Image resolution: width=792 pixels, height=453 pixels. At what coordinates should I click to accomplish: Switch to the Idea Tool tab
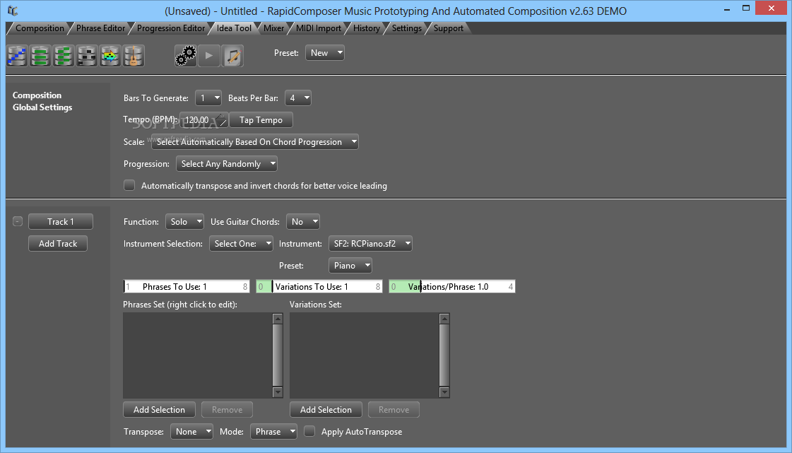[234, 28]
